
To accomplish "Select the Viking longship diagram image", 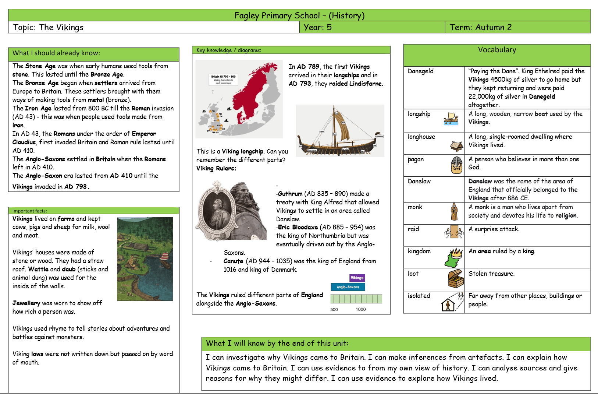I will pos(340,131).
